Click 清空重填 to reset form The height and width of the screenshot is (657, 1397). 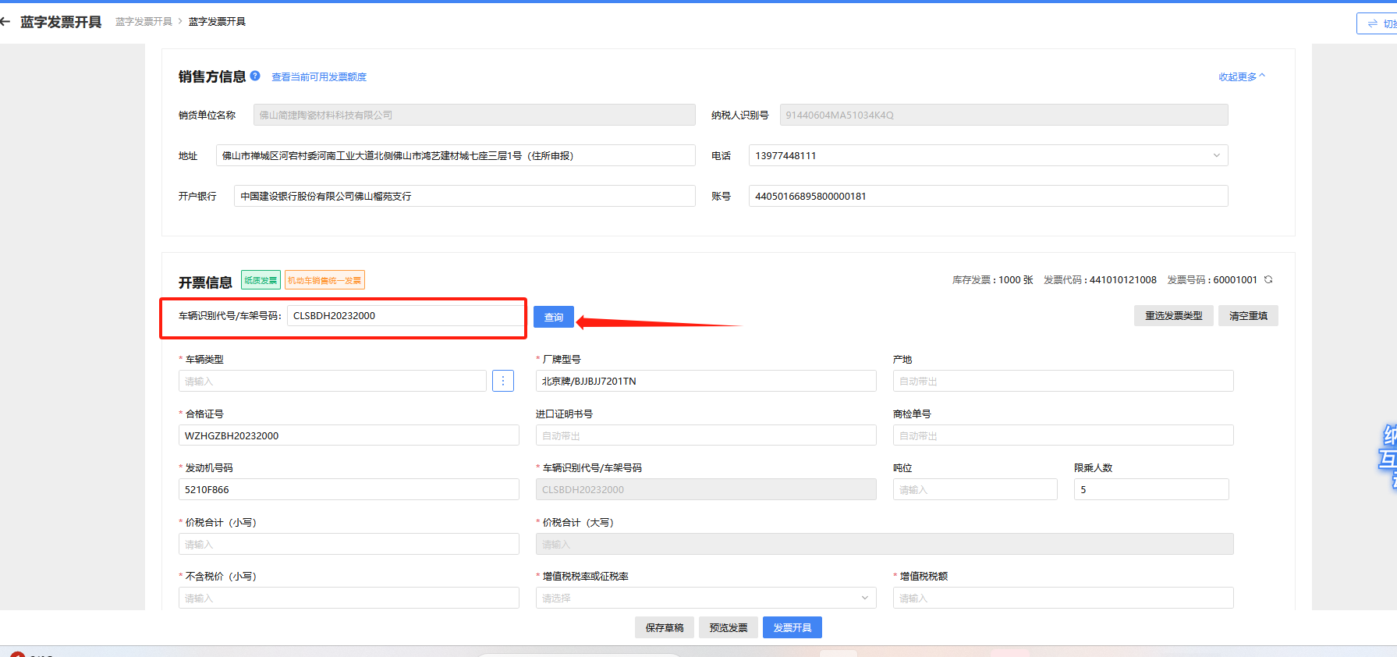pos(1248,316)
